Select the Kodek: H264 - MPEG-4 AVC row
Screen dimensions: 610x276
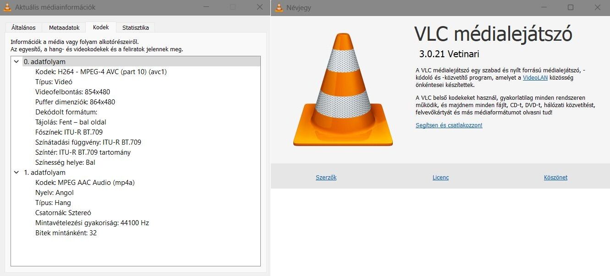[136, 71]
